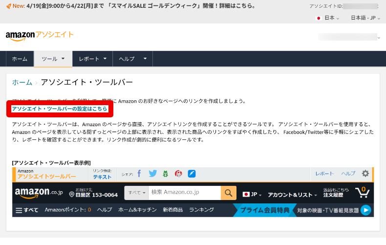
Task: Click the red Hatena share icon
Action: (x=178, y=174)
